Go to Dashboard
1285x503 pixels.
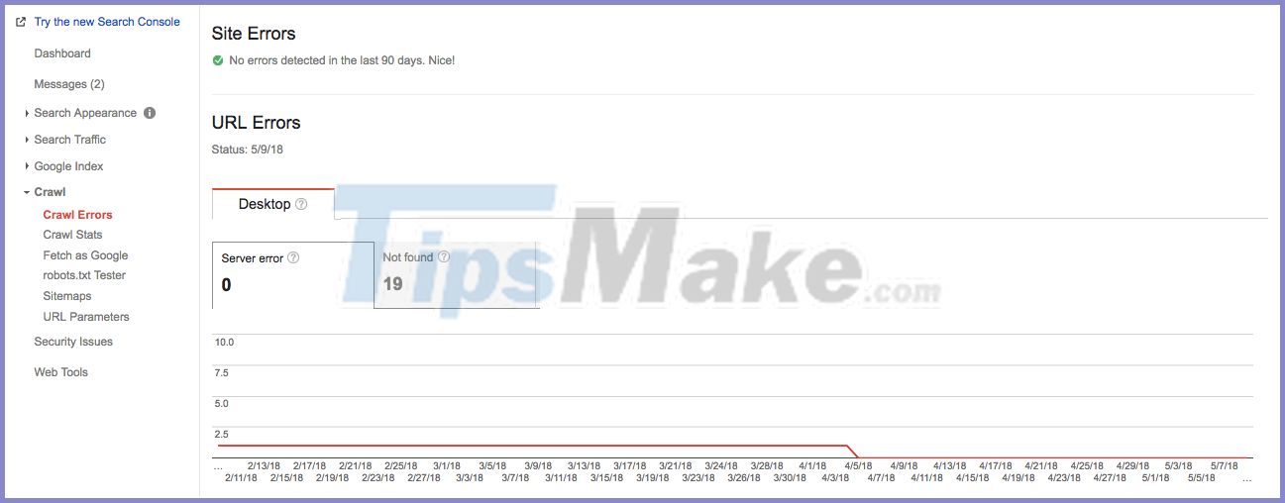pos(62,53)
